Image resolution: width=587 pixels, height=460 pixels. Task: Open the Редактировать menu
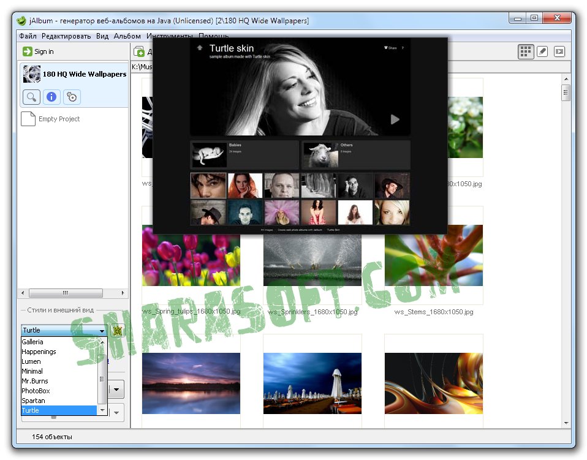point(66,36)
